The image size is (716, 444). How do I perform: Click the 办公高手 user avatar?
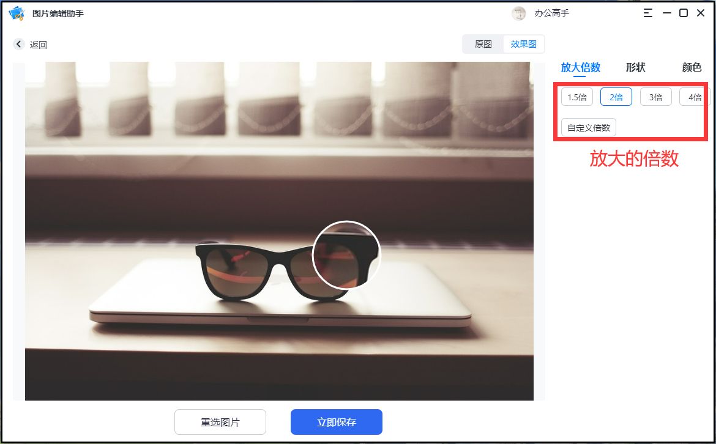[519, 13]
